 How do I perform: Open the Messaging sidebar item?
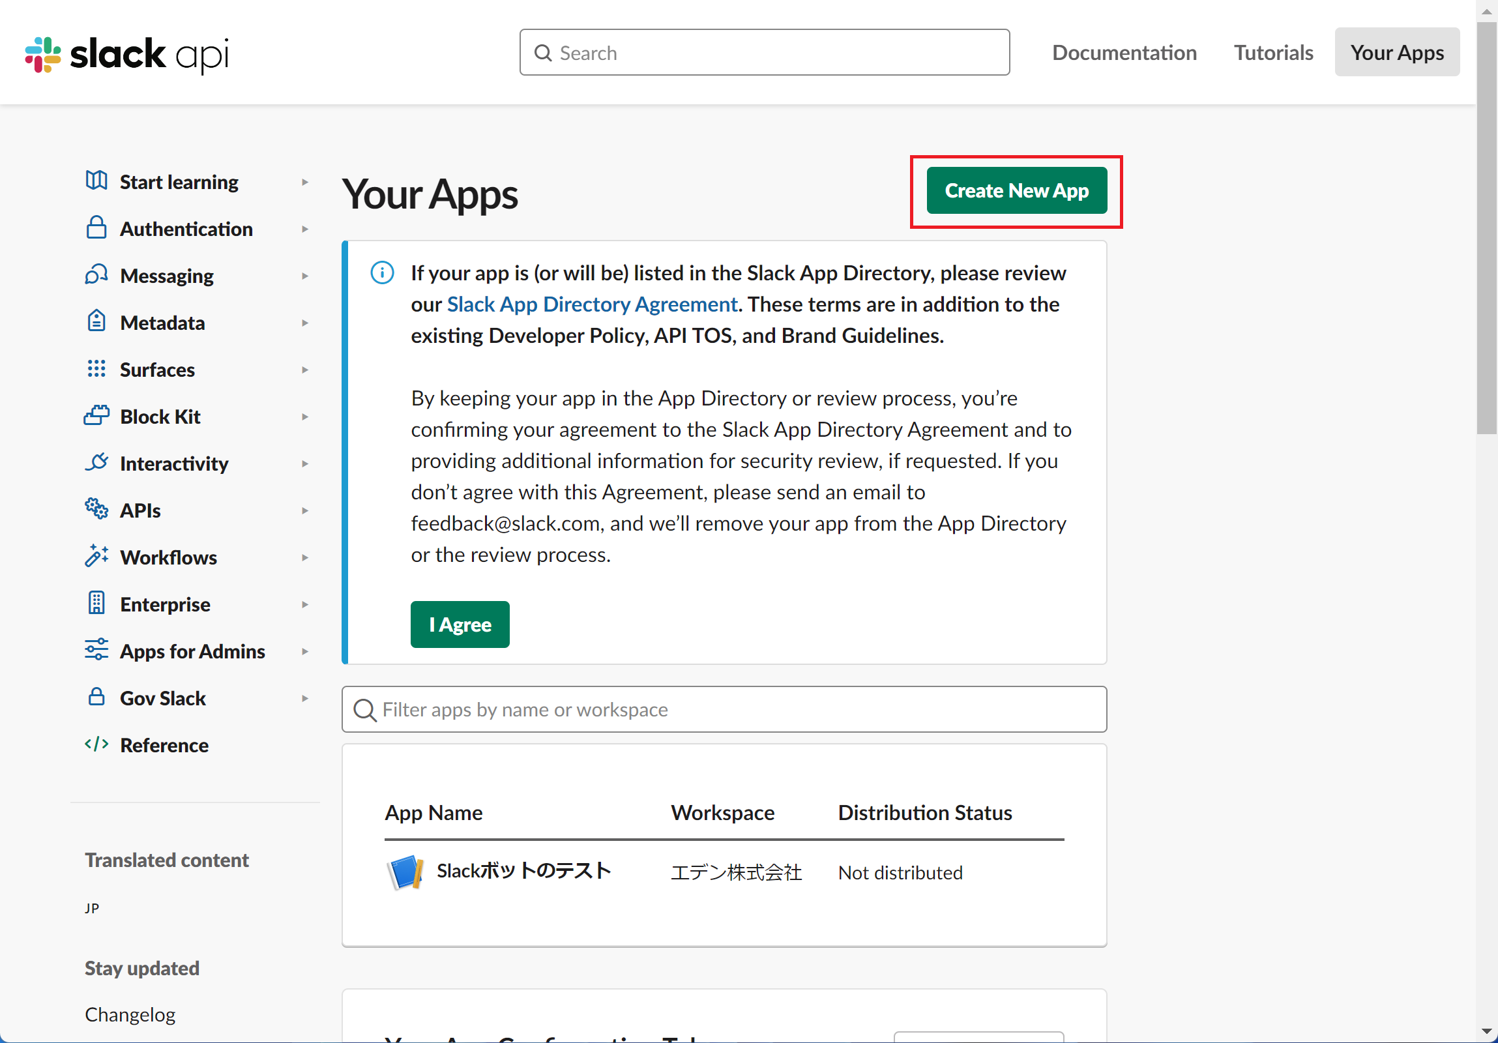coord(166,276)
